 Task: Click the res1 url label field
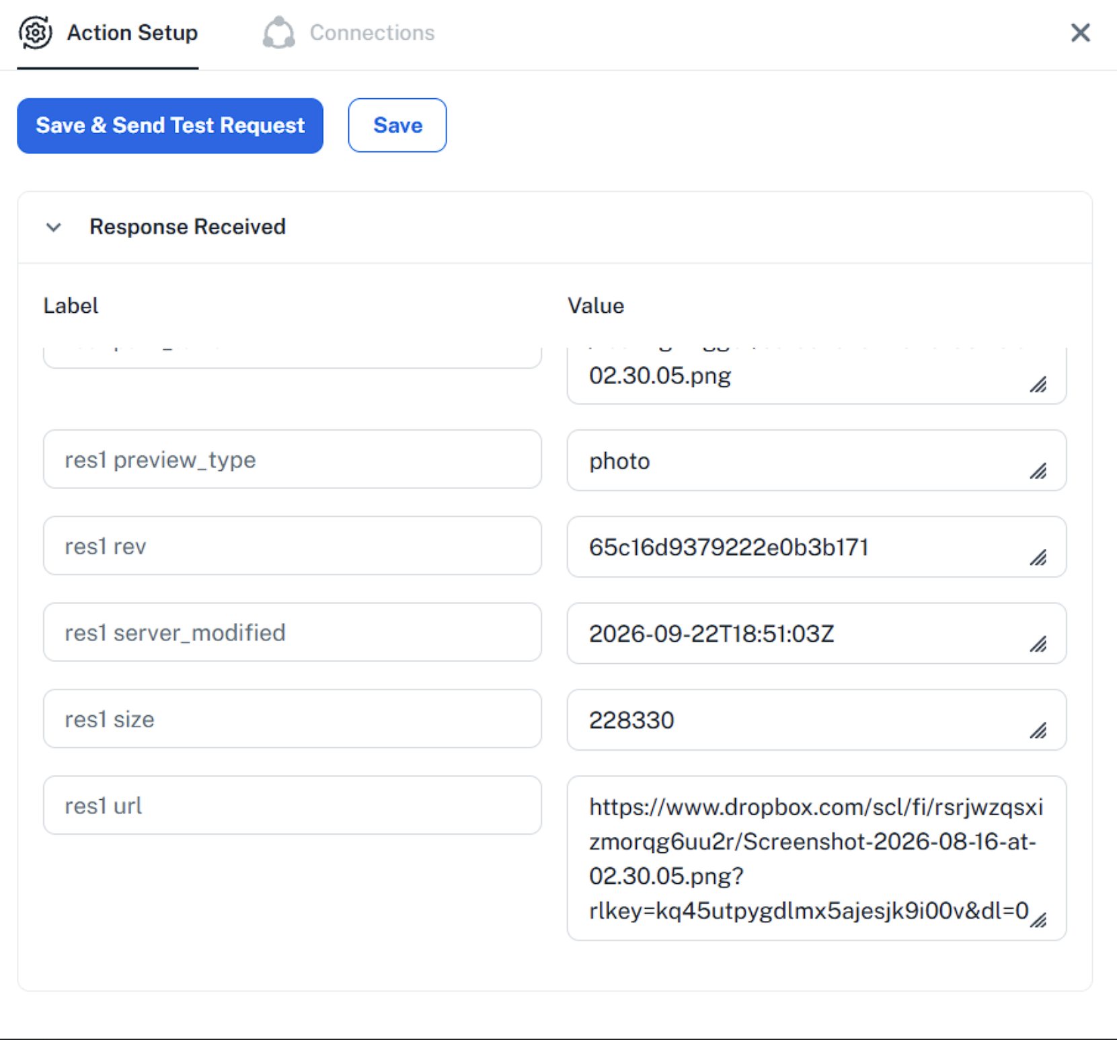point(293,805)
